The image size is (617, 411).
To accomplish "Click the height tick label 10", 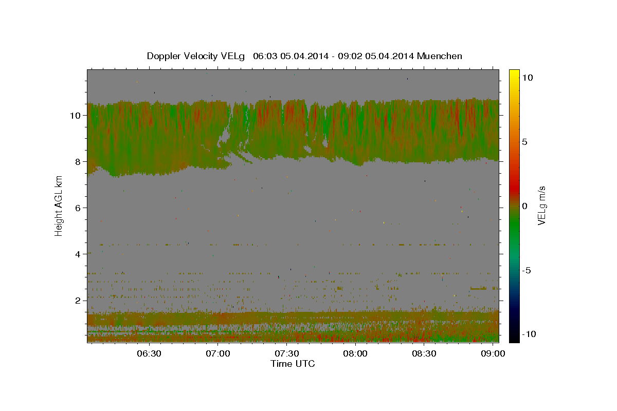I will [76, 116].
